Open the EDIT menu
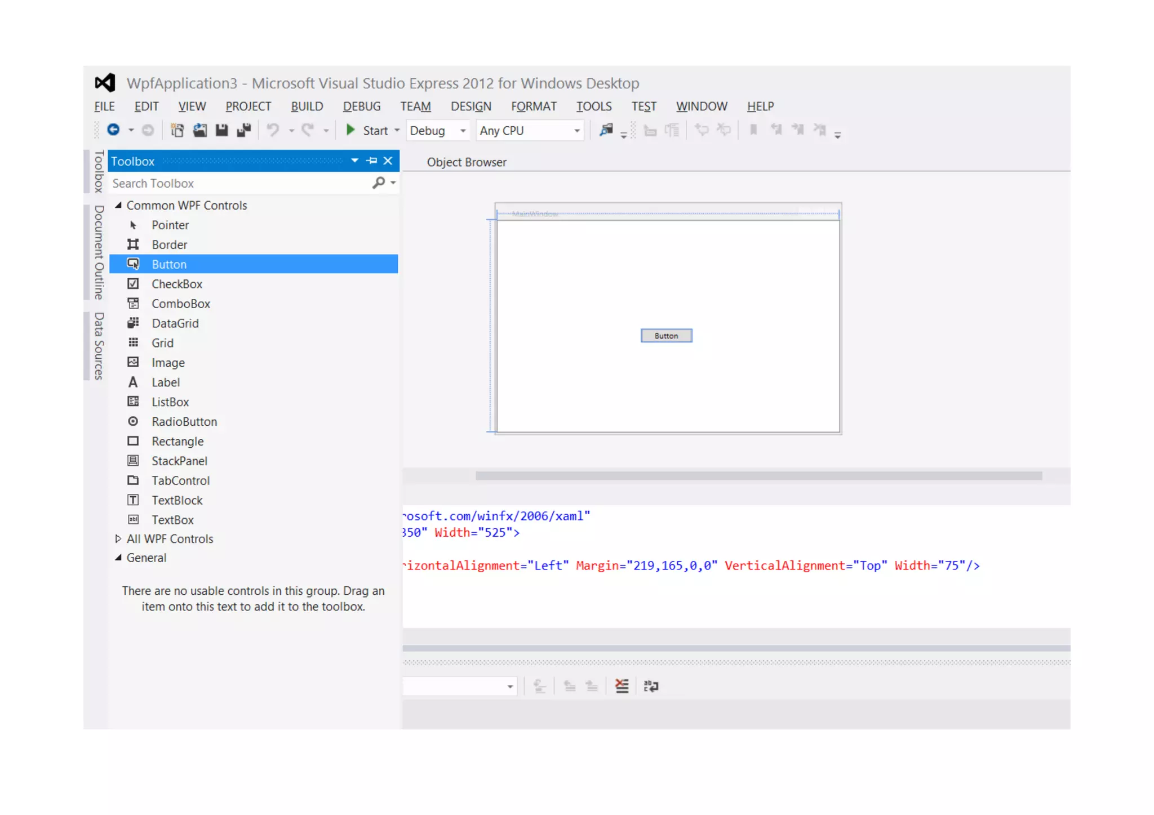 [x=147, y=106]
